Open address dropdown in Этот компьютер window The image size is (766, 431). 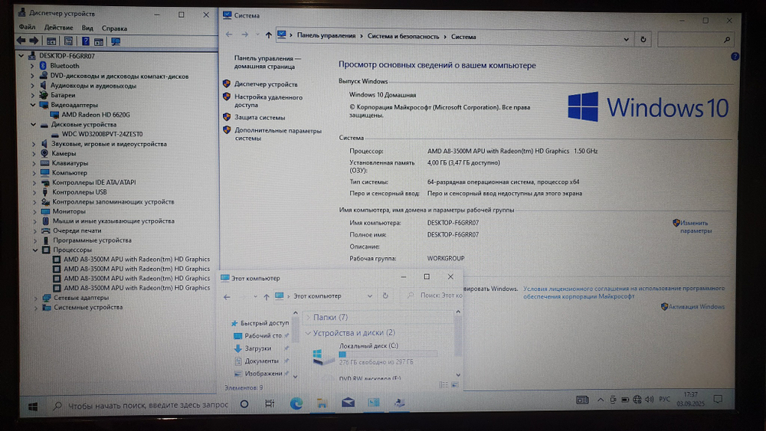369,295
